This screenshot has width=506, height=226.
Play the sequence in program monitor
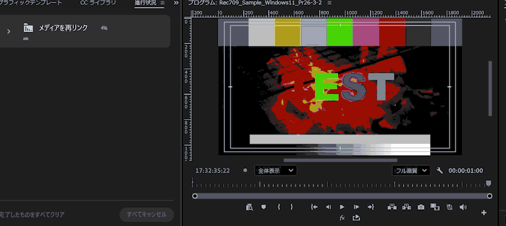click(x=342, y=207)
